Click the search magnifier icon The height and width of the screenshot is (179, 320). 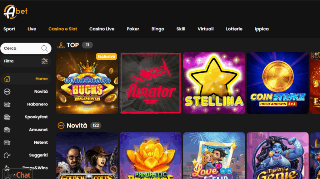[x=44, y=49]
